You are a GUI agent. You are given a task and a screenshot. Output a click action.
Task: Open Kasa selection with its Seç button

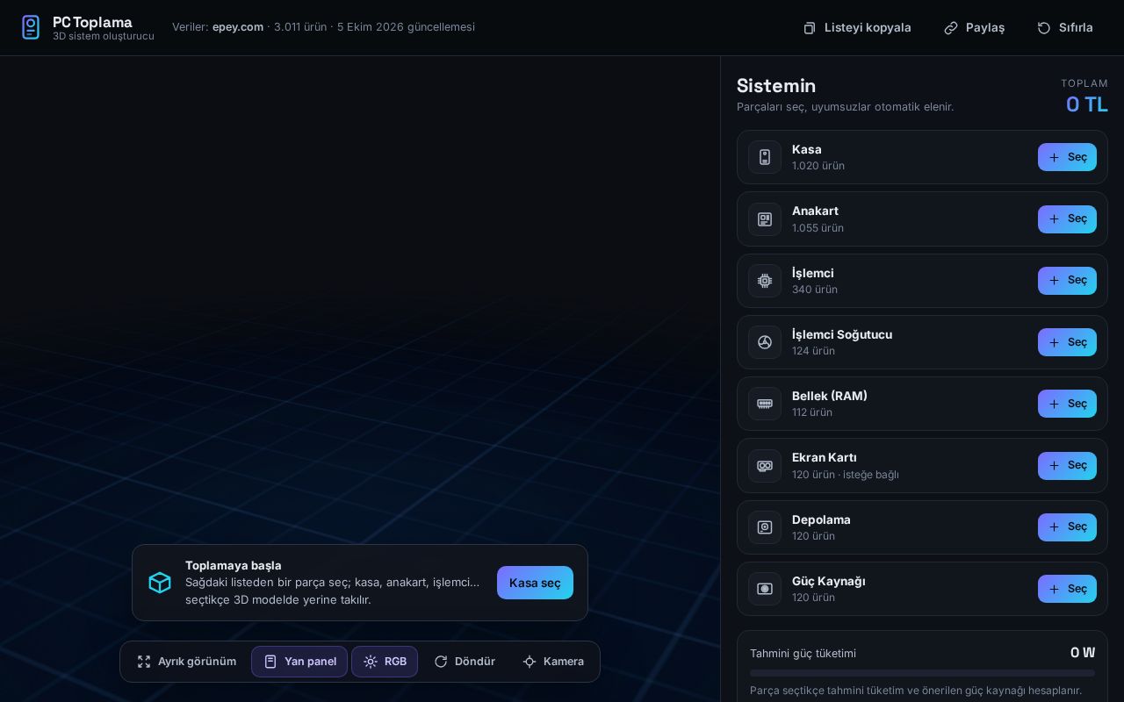pos(1067,157)
